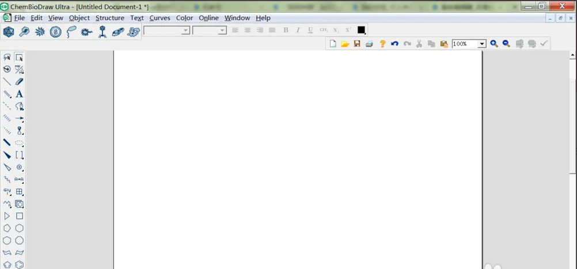Screen dimensions: 577x269
Task: Click the Table tool icon
Action: (20, 192)
